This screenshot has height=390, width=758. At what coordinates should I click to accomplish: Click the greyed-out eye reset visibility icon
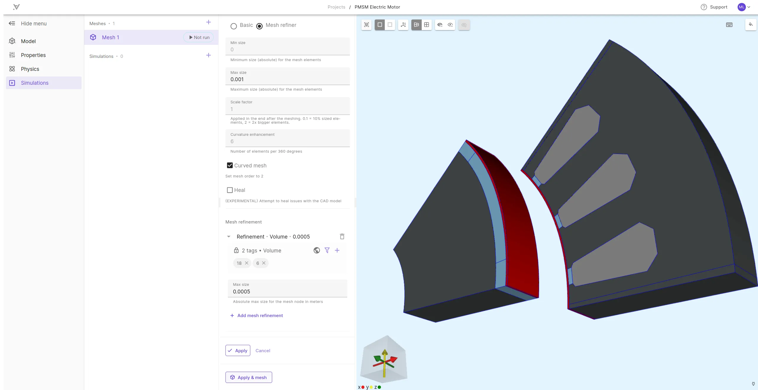click(x=464, y=25)
